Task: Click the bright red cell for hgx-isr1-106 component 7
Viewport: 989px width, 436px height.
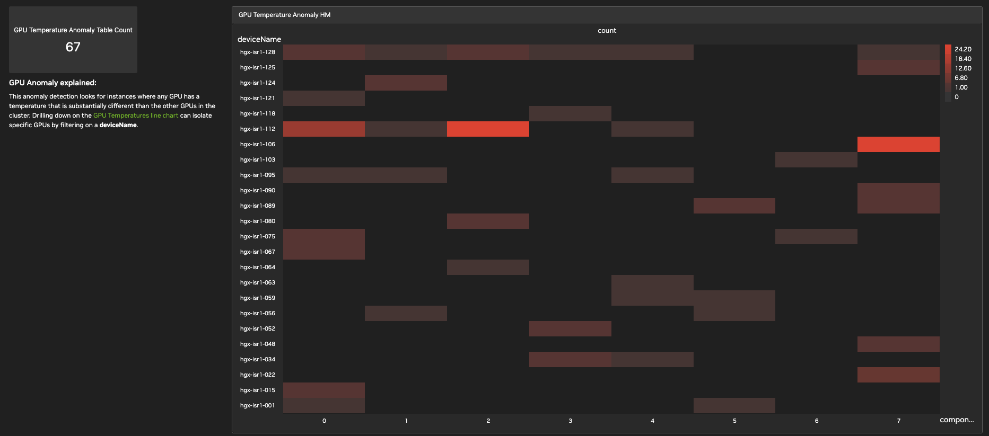Action: (898, 144)
